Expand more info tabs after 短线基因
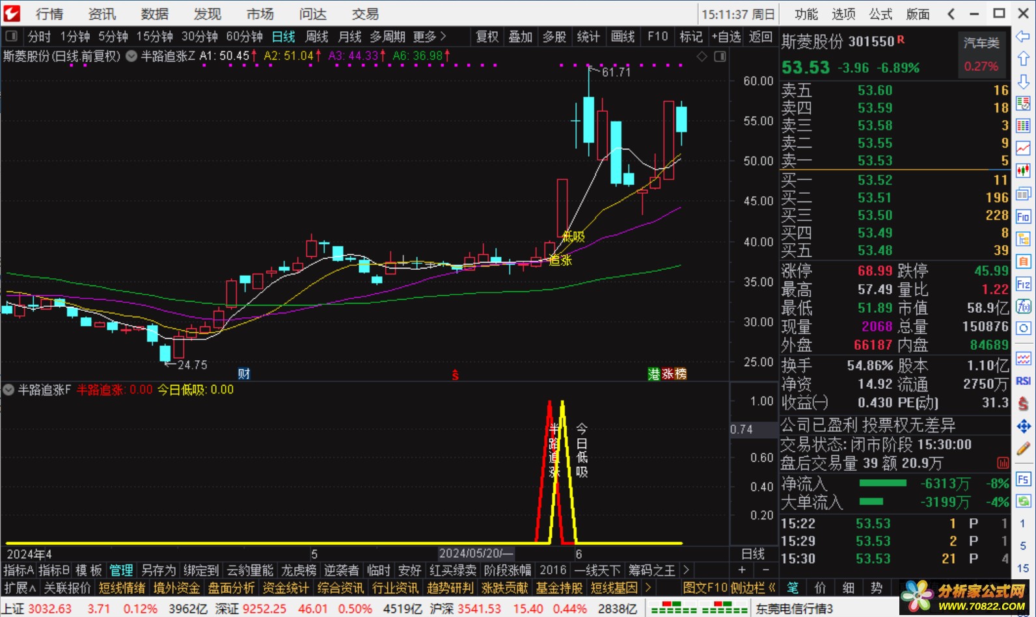1036x617 pixels. [x=647, y=588]
